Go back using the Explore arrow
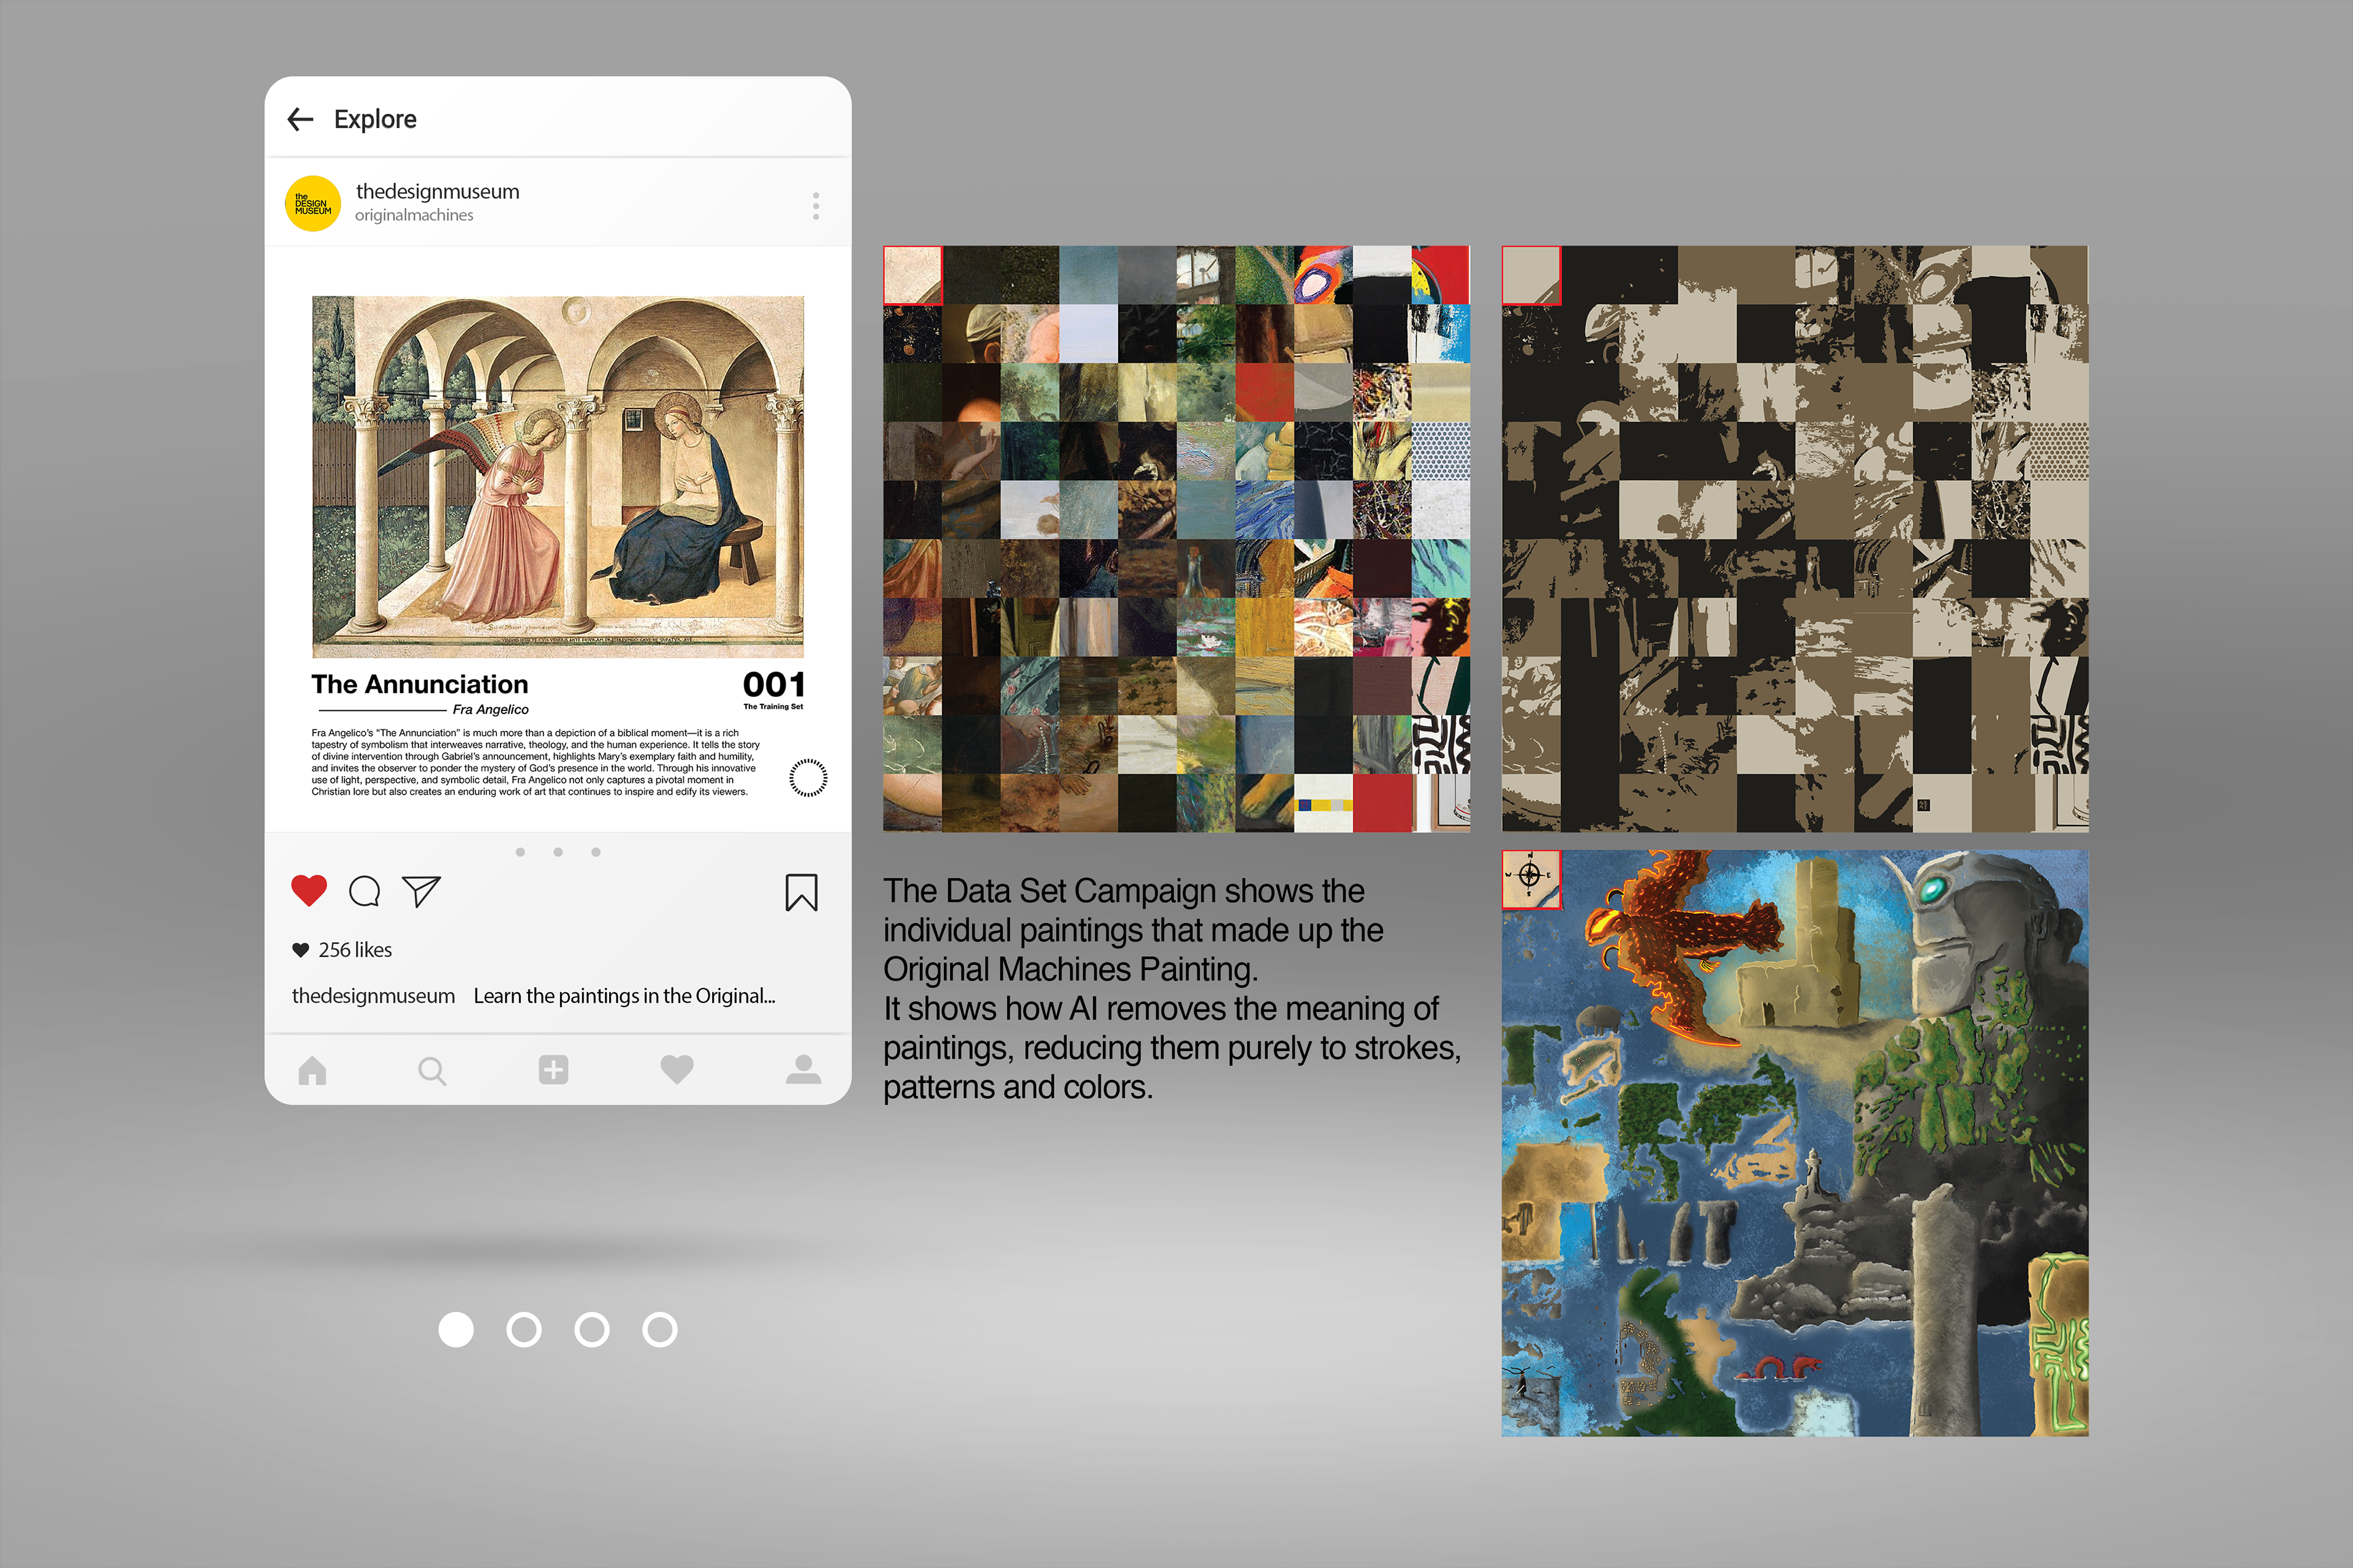The image size is (2353, 1568). (300, 120)
